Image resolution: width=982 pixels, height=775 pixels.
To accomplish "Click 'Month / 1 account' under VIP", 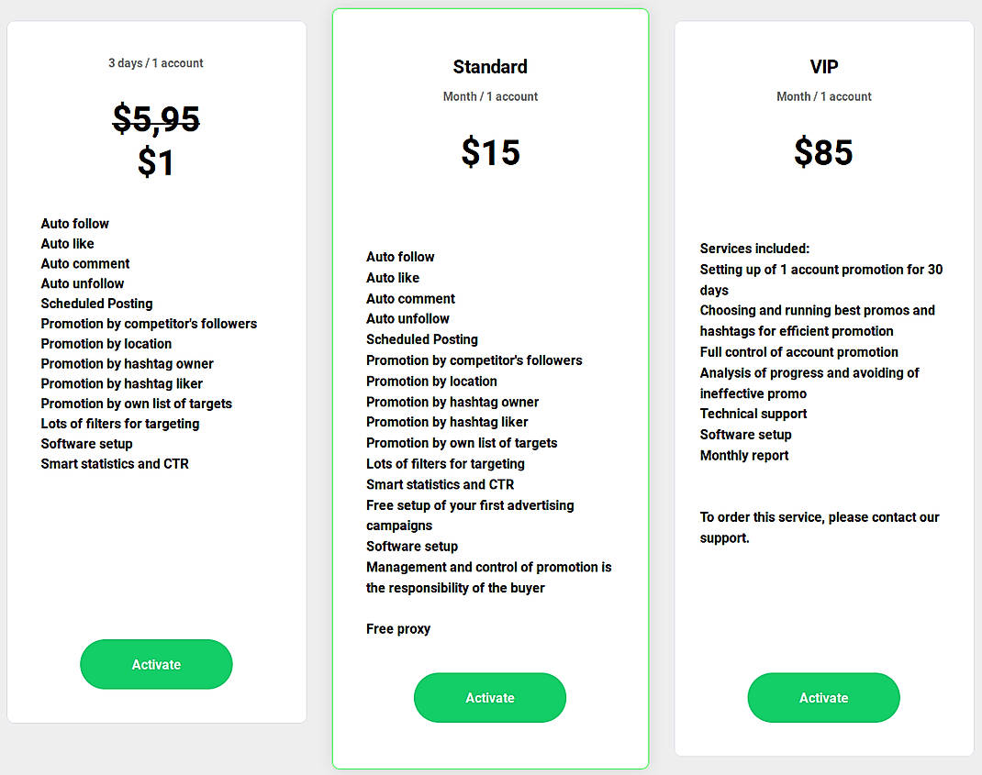I will (823, 96).
